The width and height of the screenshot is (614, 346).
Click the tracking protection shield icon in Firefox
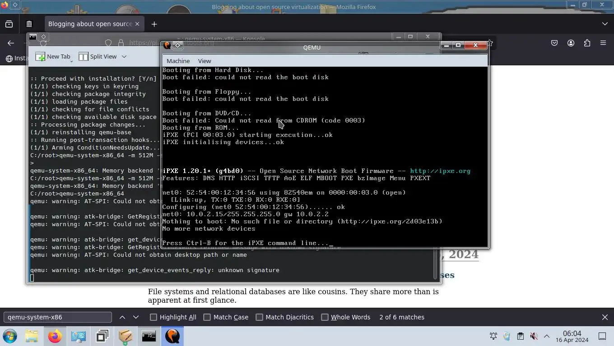(x=108, y=43)
